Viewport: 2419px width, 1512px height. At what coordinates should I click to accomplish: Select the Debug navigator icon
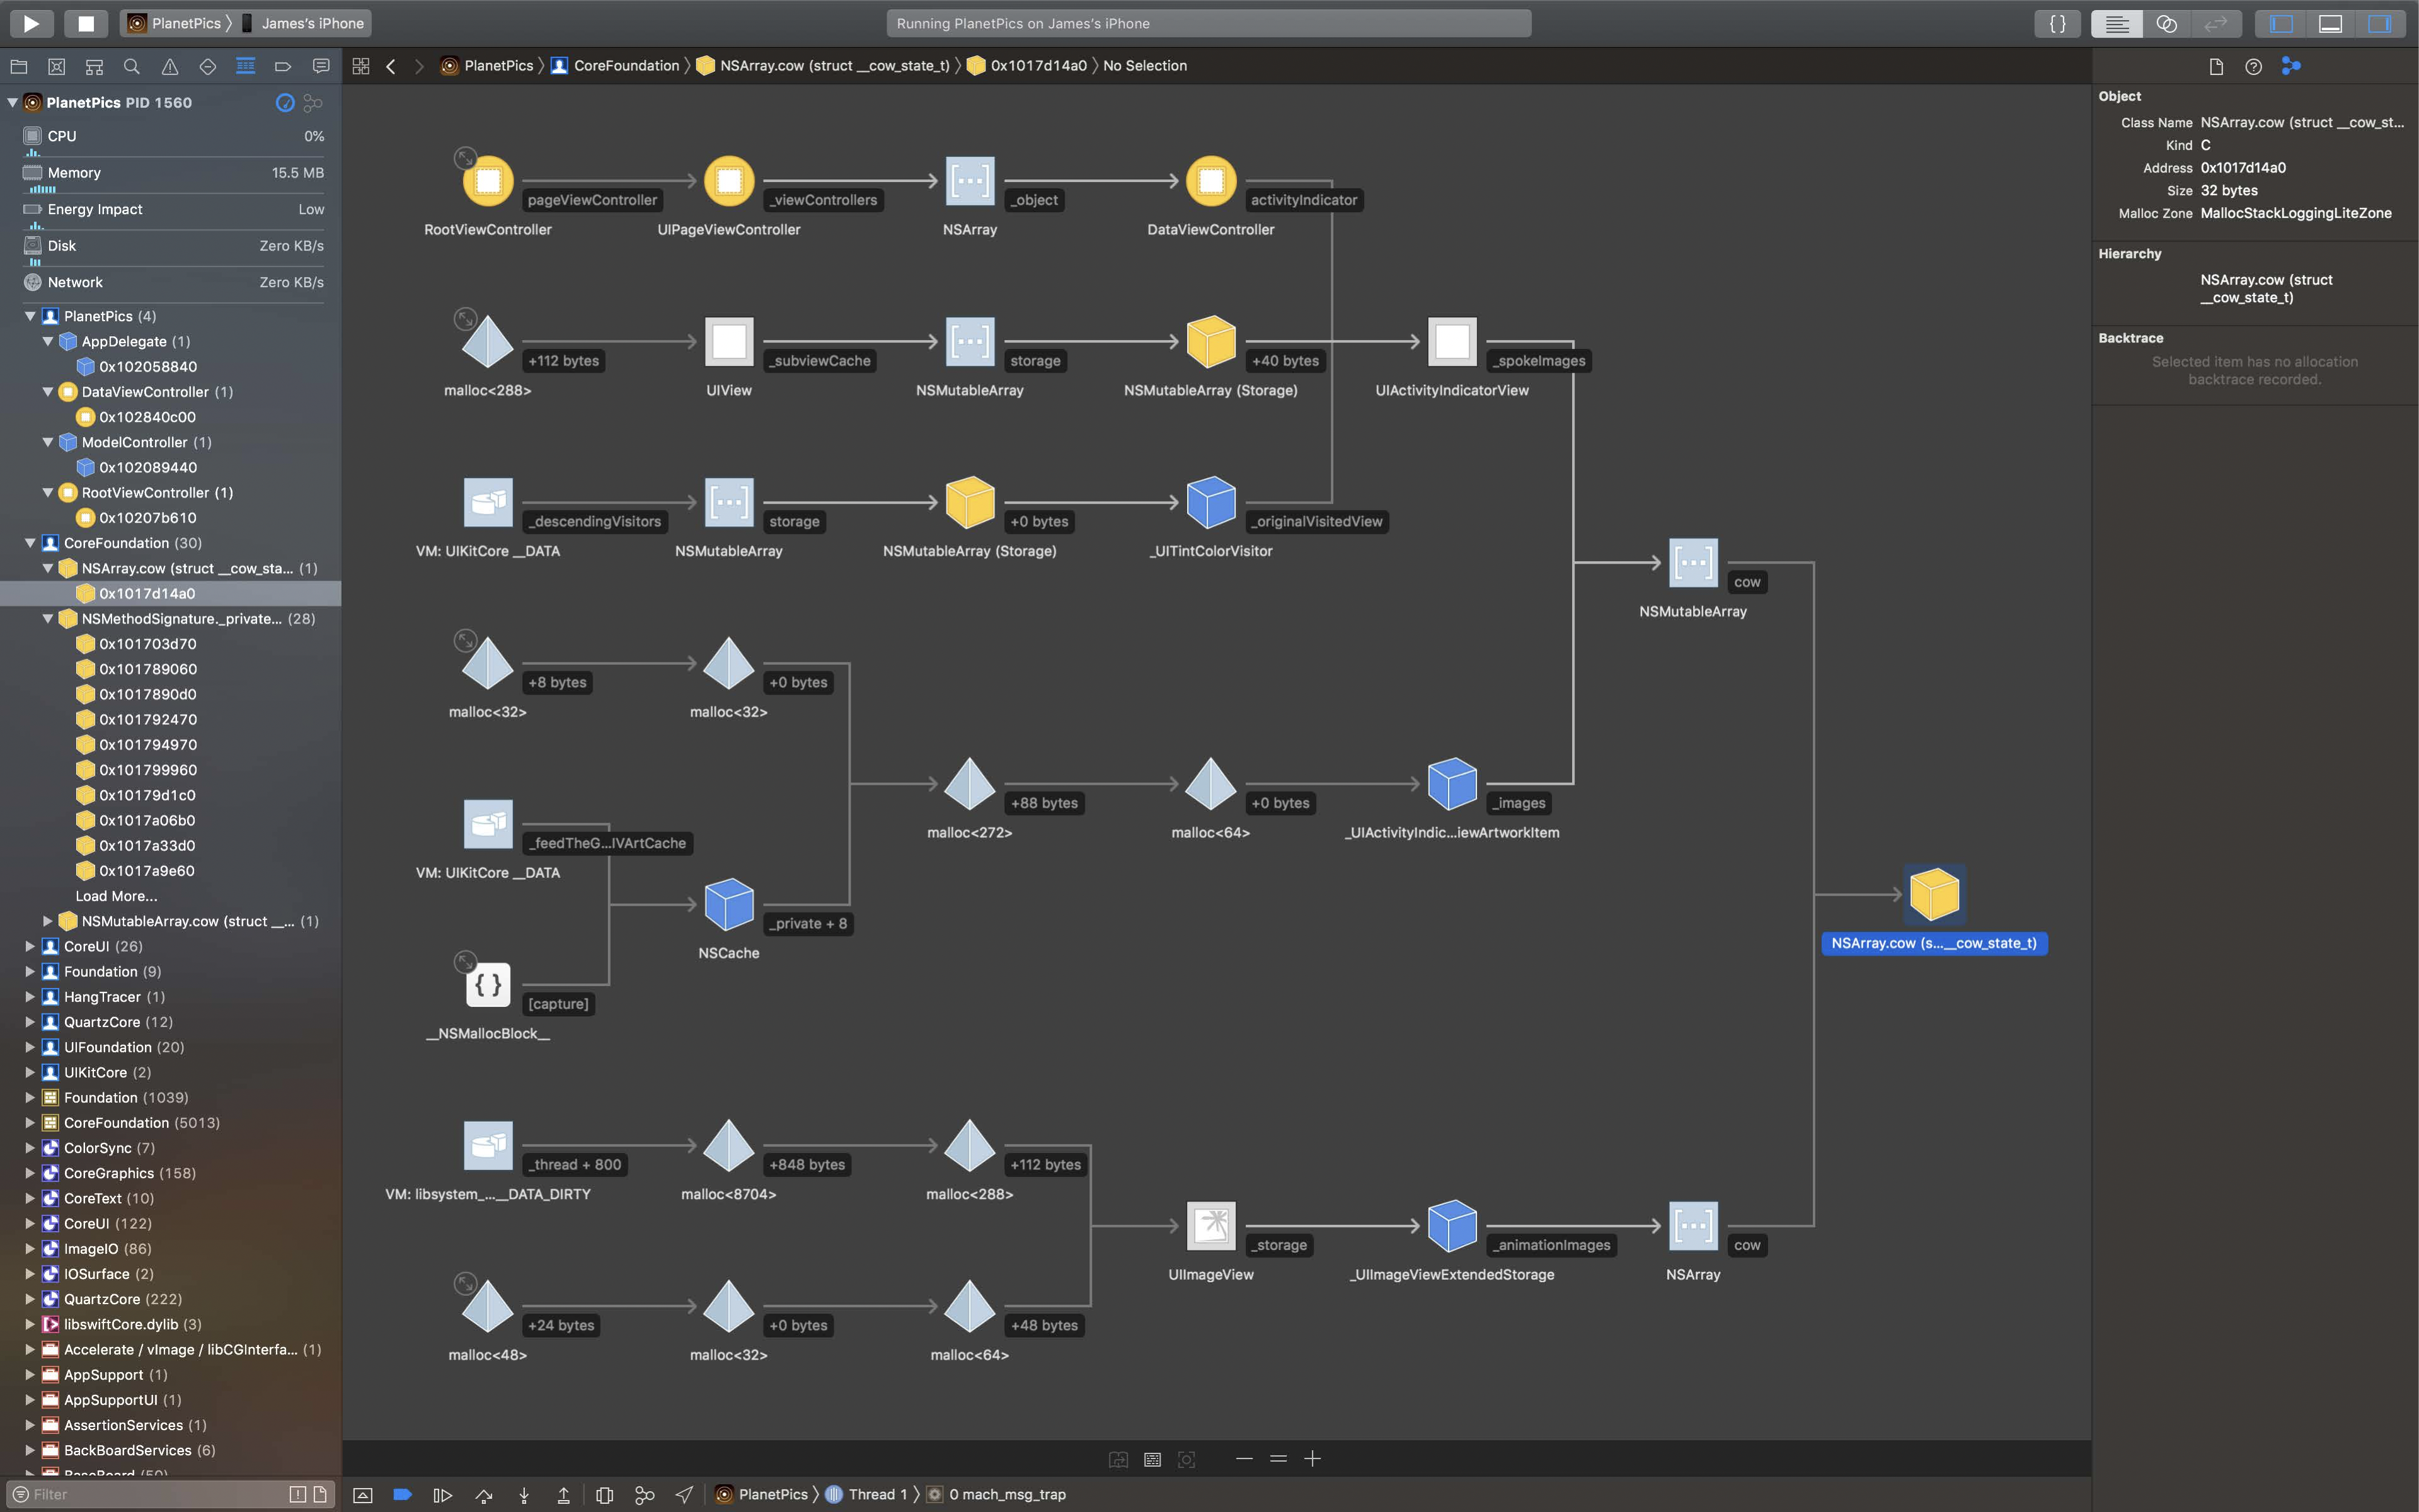(x=245, y=66)
